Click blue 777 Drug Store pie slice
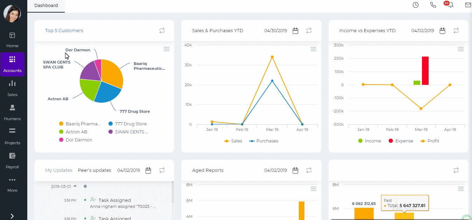 108,93
